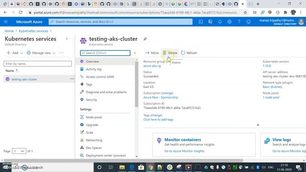This screenshot has height=172, width=306.
Task: Click here to add tags link
Action: [x=158, y=119]
